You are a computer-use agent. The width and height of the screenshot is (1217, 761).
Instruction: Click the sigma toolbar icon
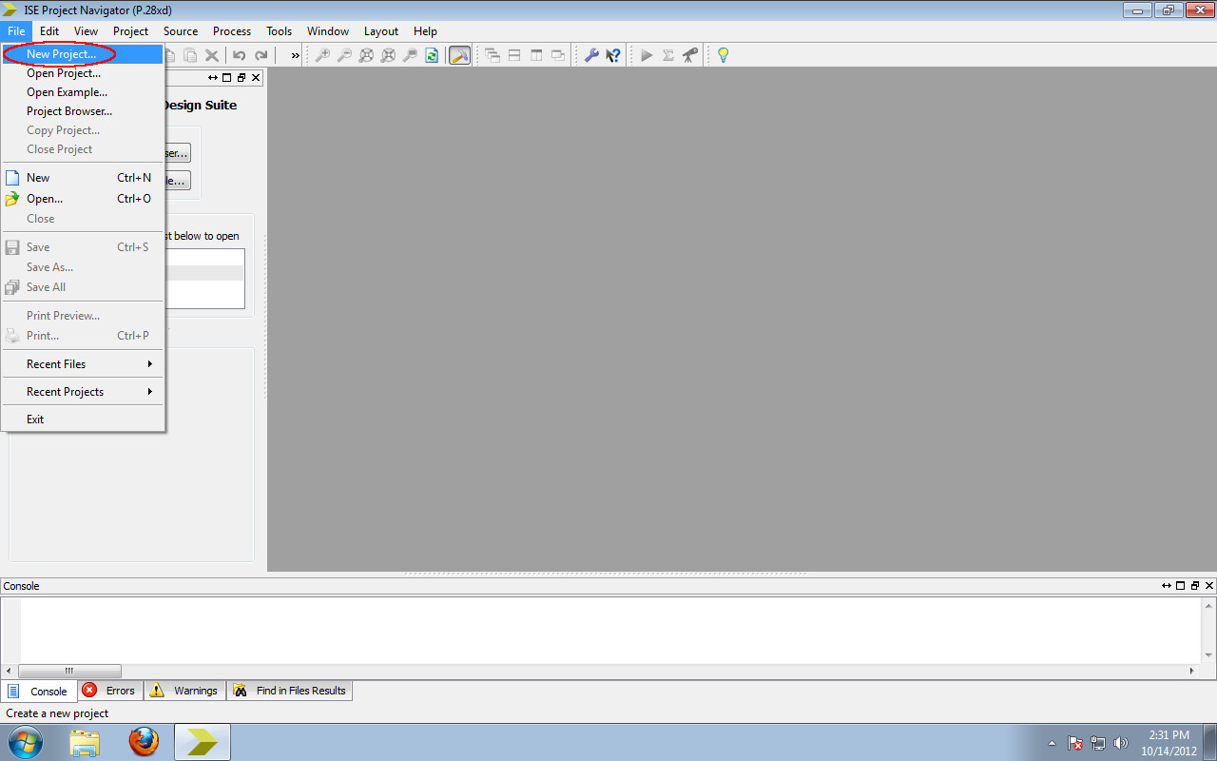point(667,55)
